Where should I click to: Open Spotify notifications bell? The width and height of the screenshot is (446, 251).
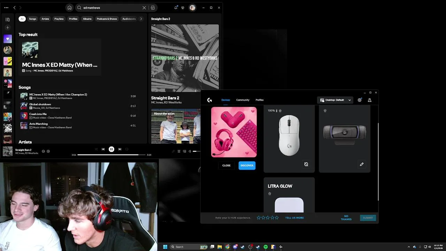(x=176, y=8)
